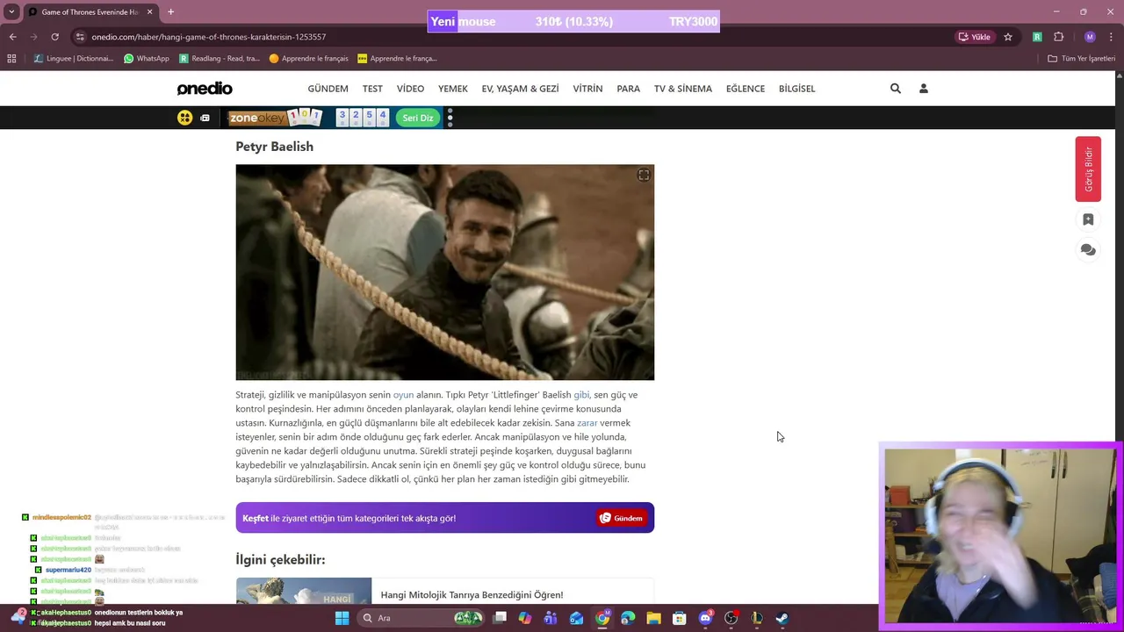
Task: Click the 'gibi' link in the paragraph
Action: click(x=581, y=395)
